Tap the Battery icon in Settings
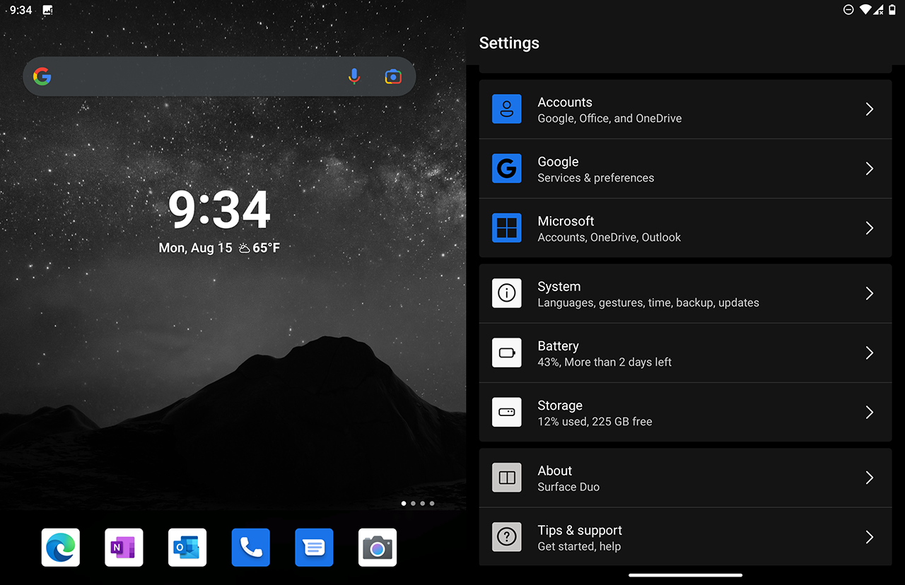This screenshot has height=585, width=905. pyautogui.click(x=507, y=353)
